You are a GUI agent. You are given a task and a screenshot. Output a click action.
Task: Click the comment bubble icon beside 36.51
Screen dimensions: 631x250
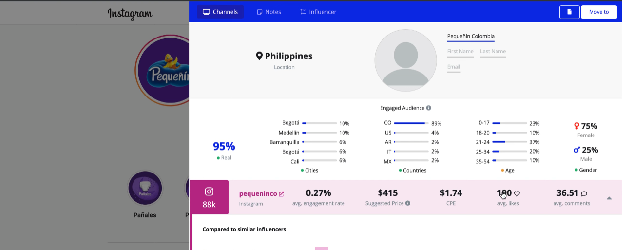[x=584, y=193]
